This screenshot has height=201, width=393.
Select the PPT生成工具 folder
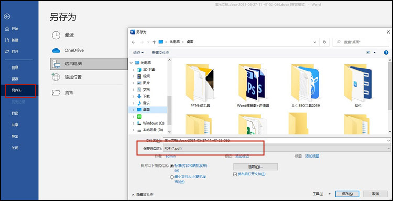click(x=200, y=86)
